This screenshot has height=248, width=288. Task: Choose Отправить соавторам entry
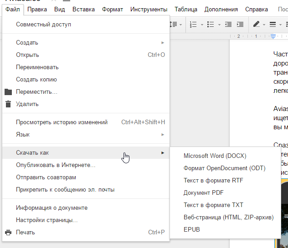[x=86, y=177]
